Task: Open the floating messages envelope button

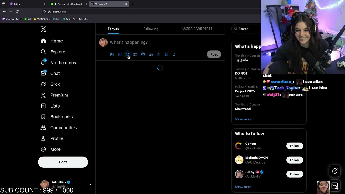Action: pos(335,186)
